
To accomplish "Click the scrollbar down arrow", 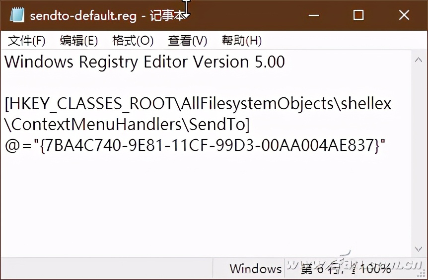I will [x=418, y=249].
